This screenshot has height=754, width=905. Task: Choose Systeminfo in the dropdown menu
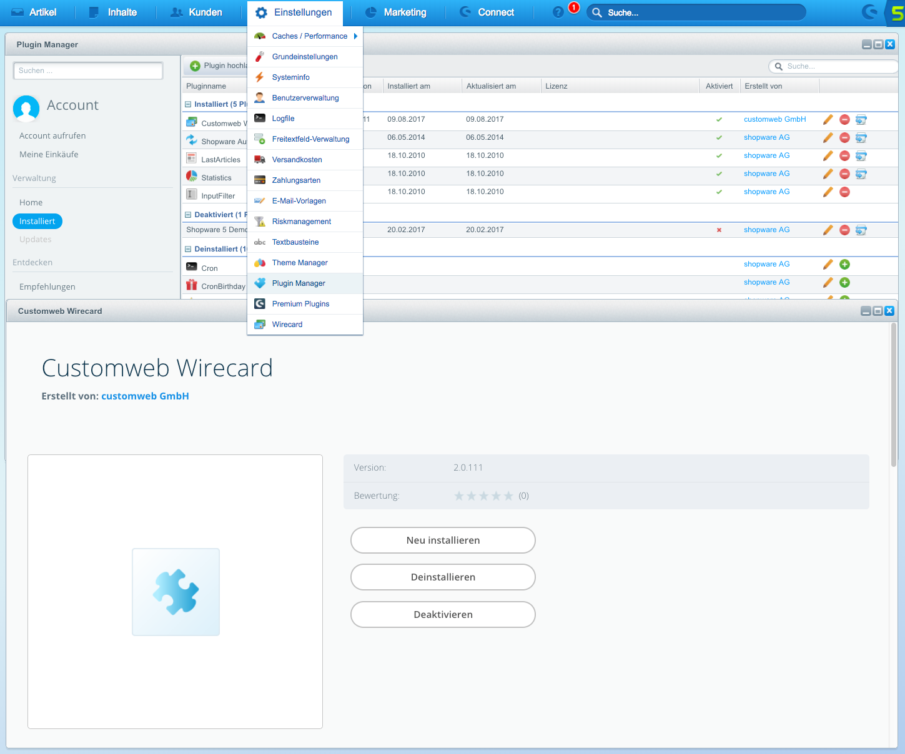click(x=305, y=77)
